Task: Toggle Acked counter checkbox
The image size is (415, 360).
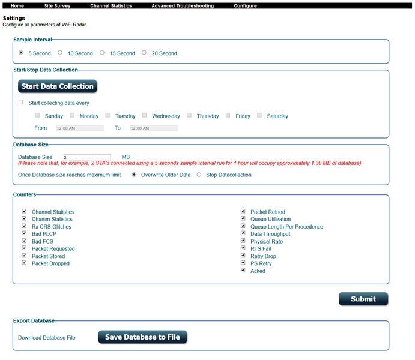Action: click(x=243, y=270)
